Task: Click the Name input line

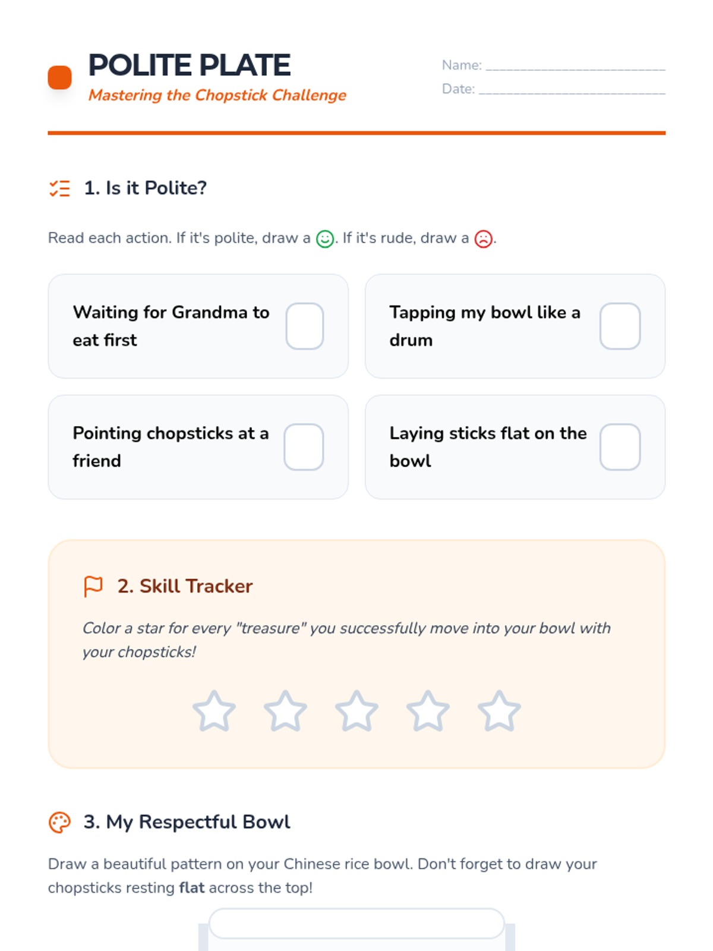Action: [575, 65]
